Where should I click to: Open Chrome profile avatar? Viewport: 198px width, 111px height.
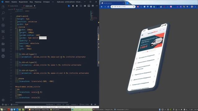192,7
